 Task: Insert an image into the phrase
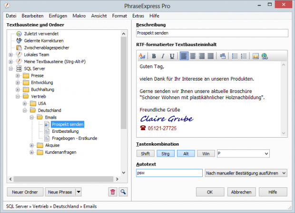(256, 56)
